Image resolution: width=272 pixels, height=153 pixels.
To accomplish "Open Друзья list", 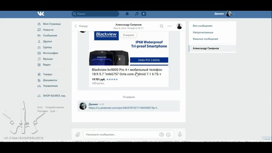I will 47,41.
